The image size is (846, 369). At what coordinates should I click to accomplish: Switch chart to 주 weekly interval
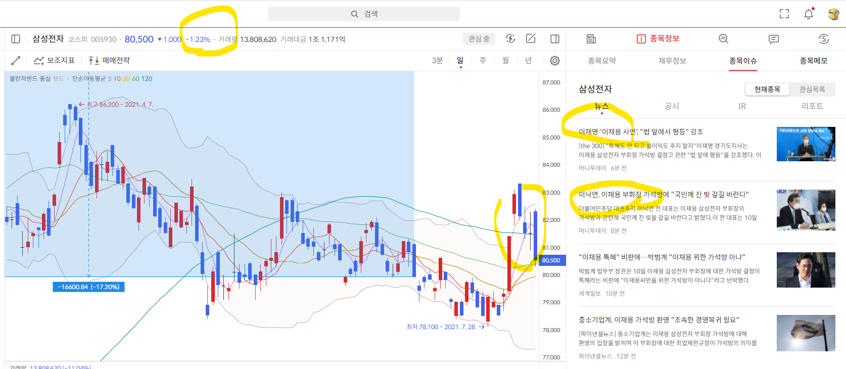[x=483, y=61]
